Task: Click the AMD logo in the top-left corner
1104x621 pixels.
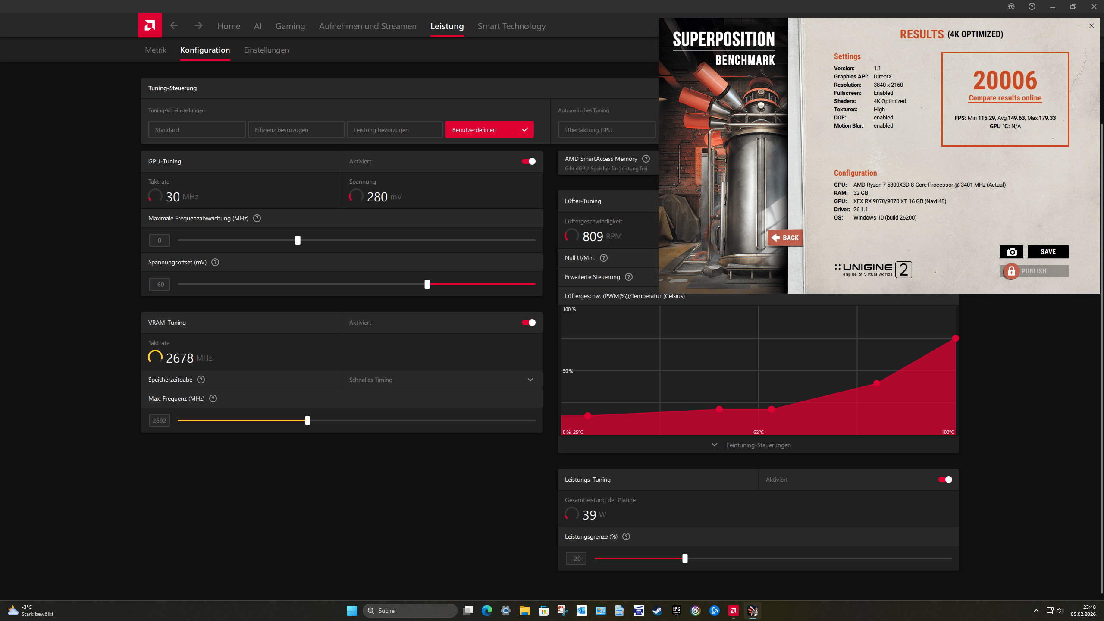Action: pyautogui.click(x=150, y=25)
